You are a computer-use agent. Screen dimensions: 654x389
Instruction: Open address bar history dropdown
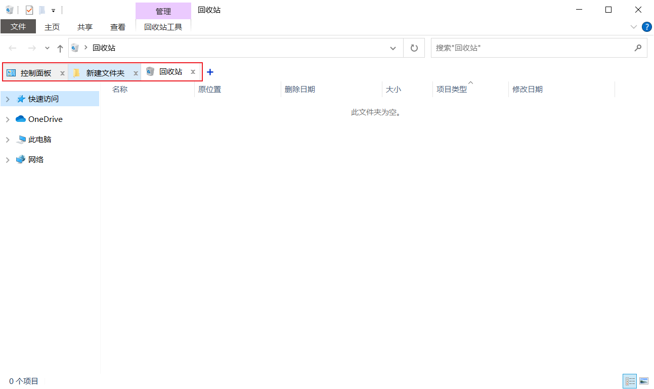pos(393,48)
